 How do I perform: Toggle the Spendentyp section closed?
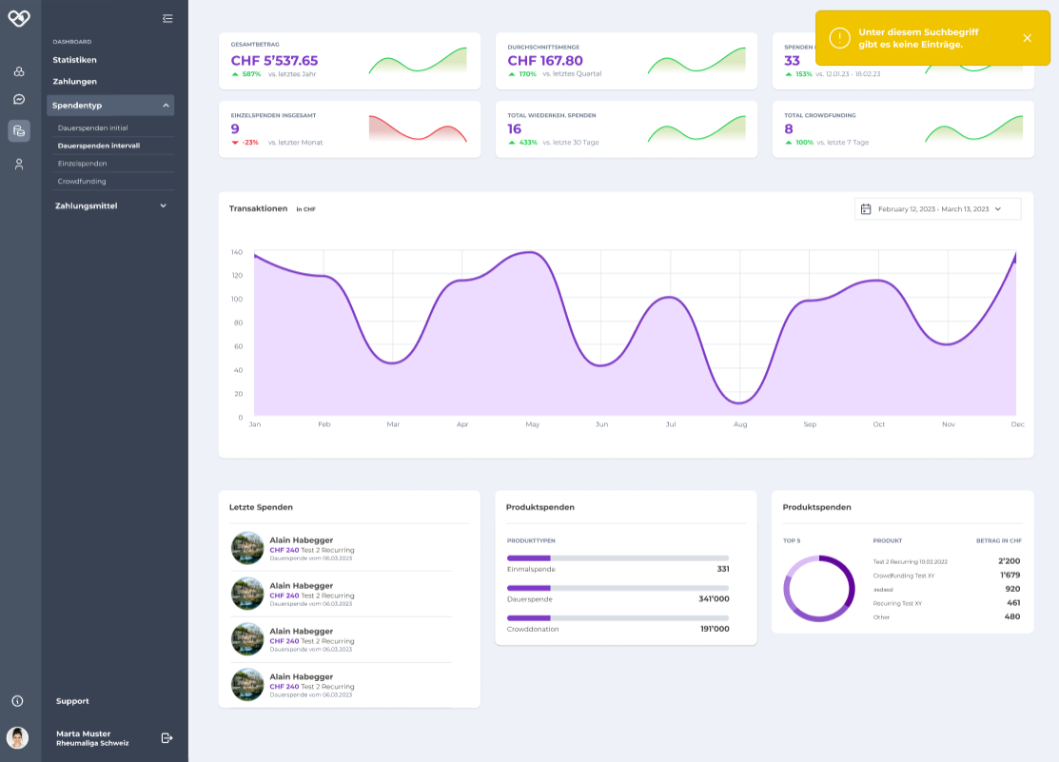click(x=112, y=106)
